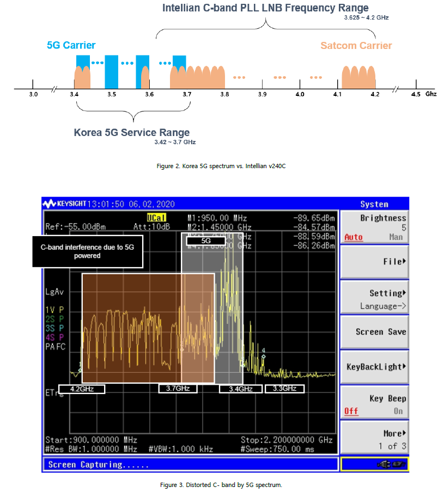Turn Key Beep Off

tap(351, 411)
